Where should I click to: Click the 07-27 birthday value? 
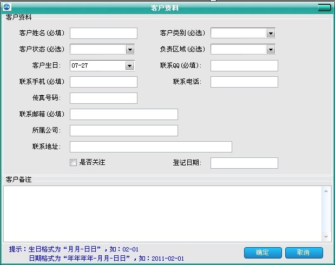click(x=80, y=65)
